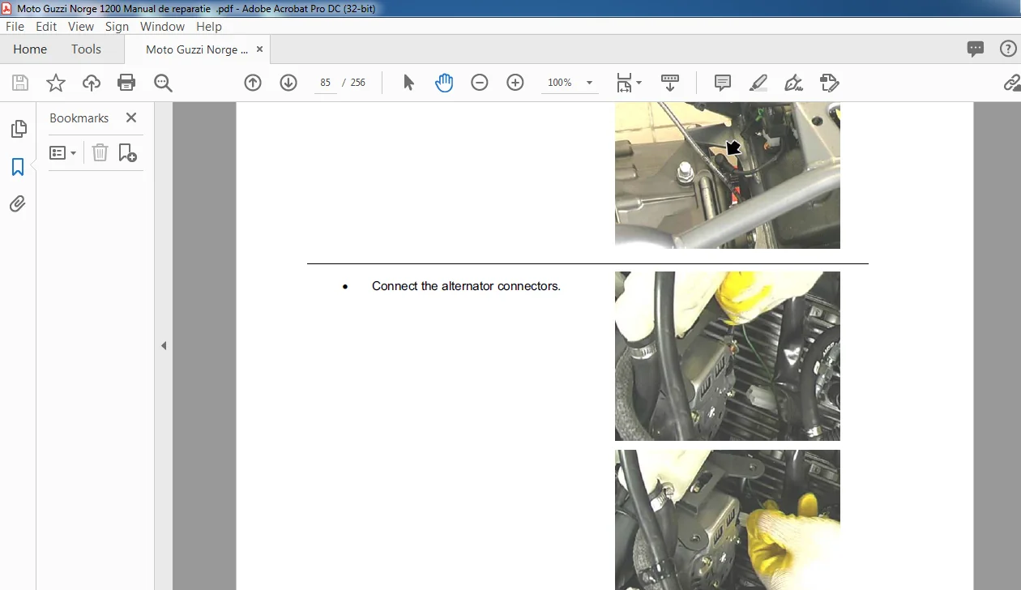Open the Edit menu
Screen dimensions: 1021x590
(x=46, y=26)
